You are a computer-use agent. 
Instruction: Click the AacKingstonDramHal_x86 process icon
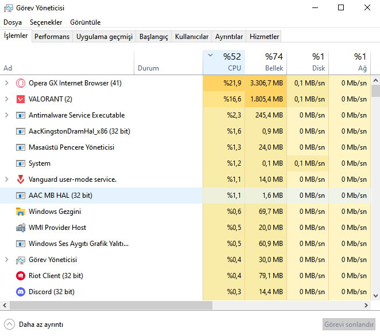coord(21,131)
